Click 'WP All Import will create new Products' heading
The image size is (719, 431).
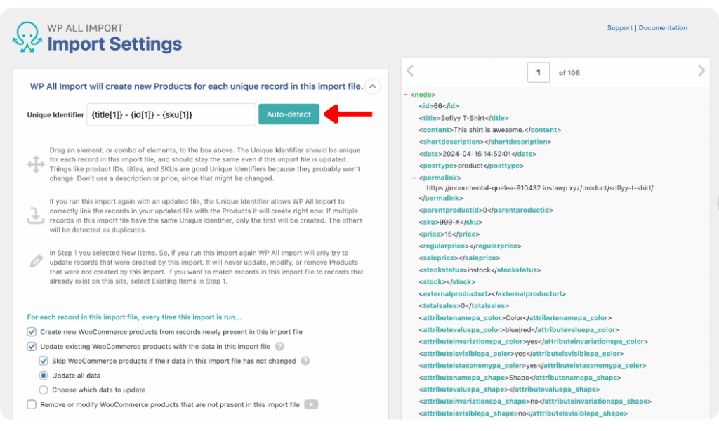[197, 86]
